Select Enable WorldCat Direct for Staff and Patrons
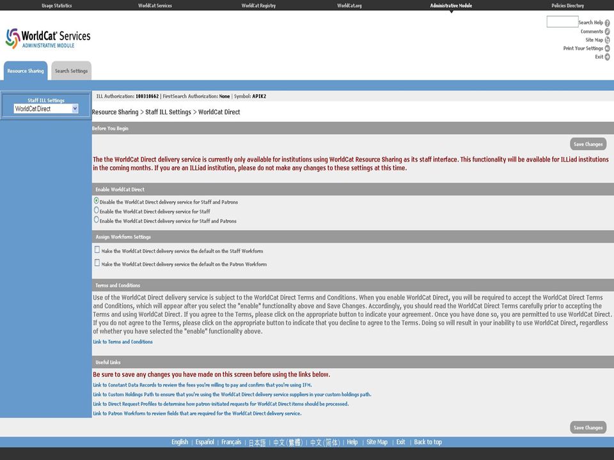Screen dimensions: 614x460 click(97, 220)
